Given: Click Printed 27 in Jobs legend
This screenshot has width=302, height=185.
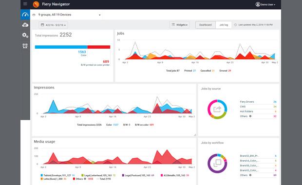Looking at the screenshot, I should pos(190,71).
